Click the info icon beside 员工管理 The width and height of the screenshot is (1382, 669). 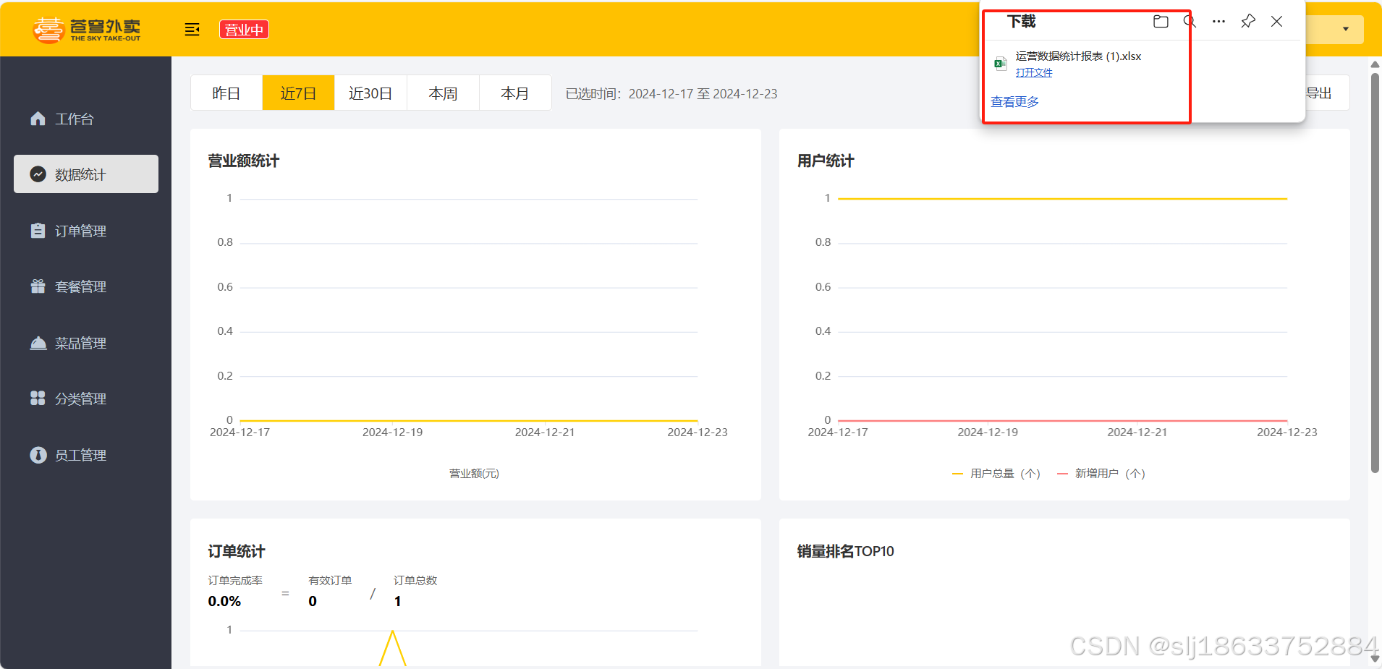pos(38,455)
